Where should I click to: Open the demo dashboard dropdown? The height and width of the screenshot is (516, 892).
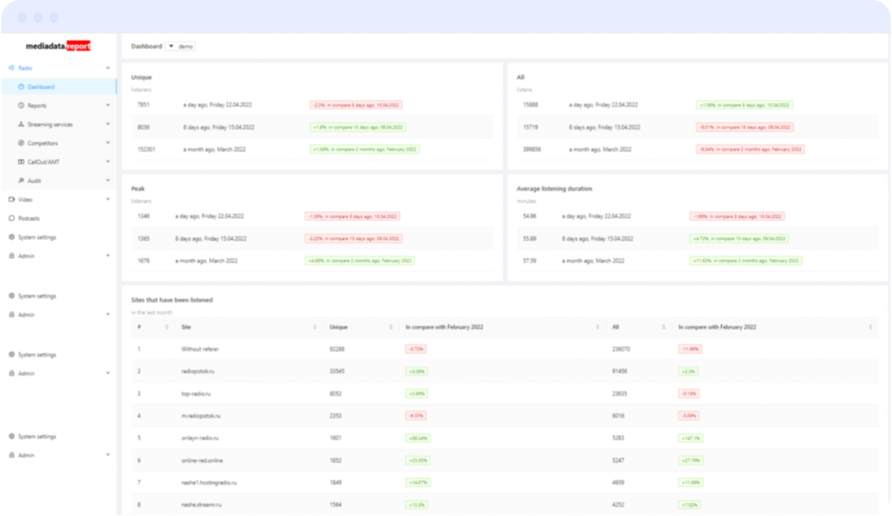pos(181,47)
